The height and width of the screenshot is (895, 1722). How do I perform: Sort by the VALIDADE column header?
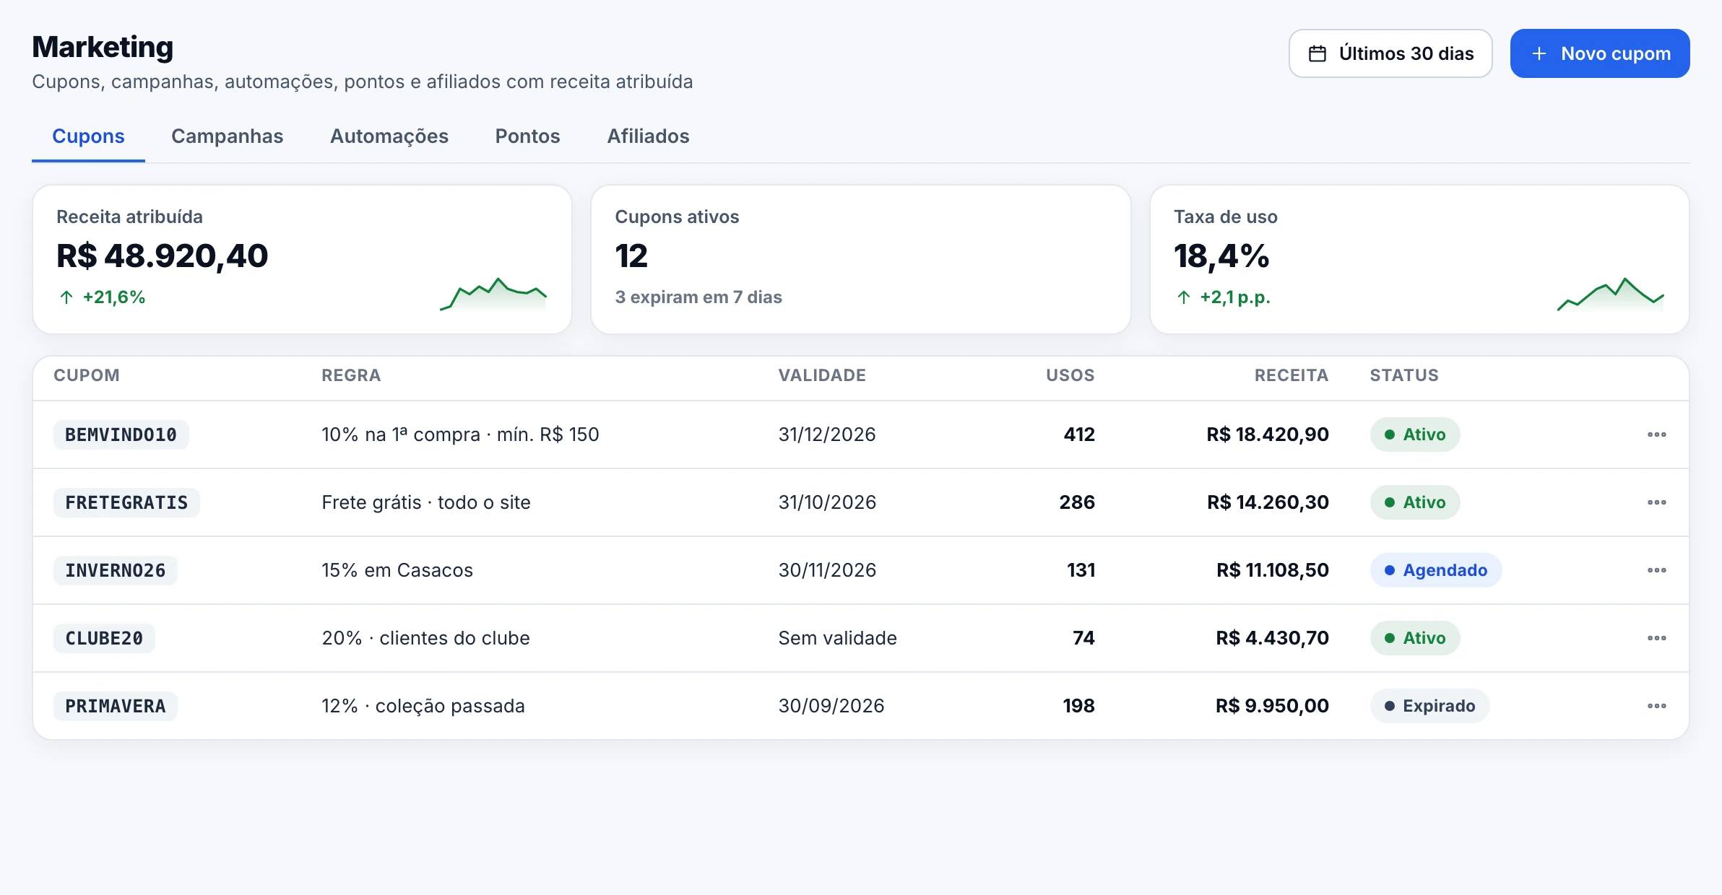click(822, 375)
